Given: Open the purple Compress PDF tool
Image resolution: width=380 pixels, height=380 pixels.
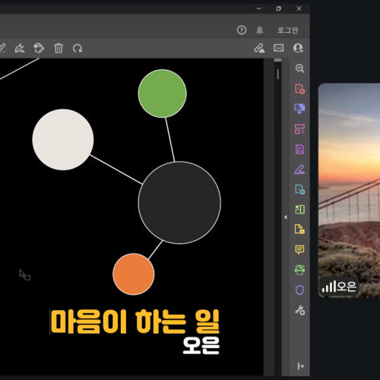Looking at the screenshot, I should 299,149.
